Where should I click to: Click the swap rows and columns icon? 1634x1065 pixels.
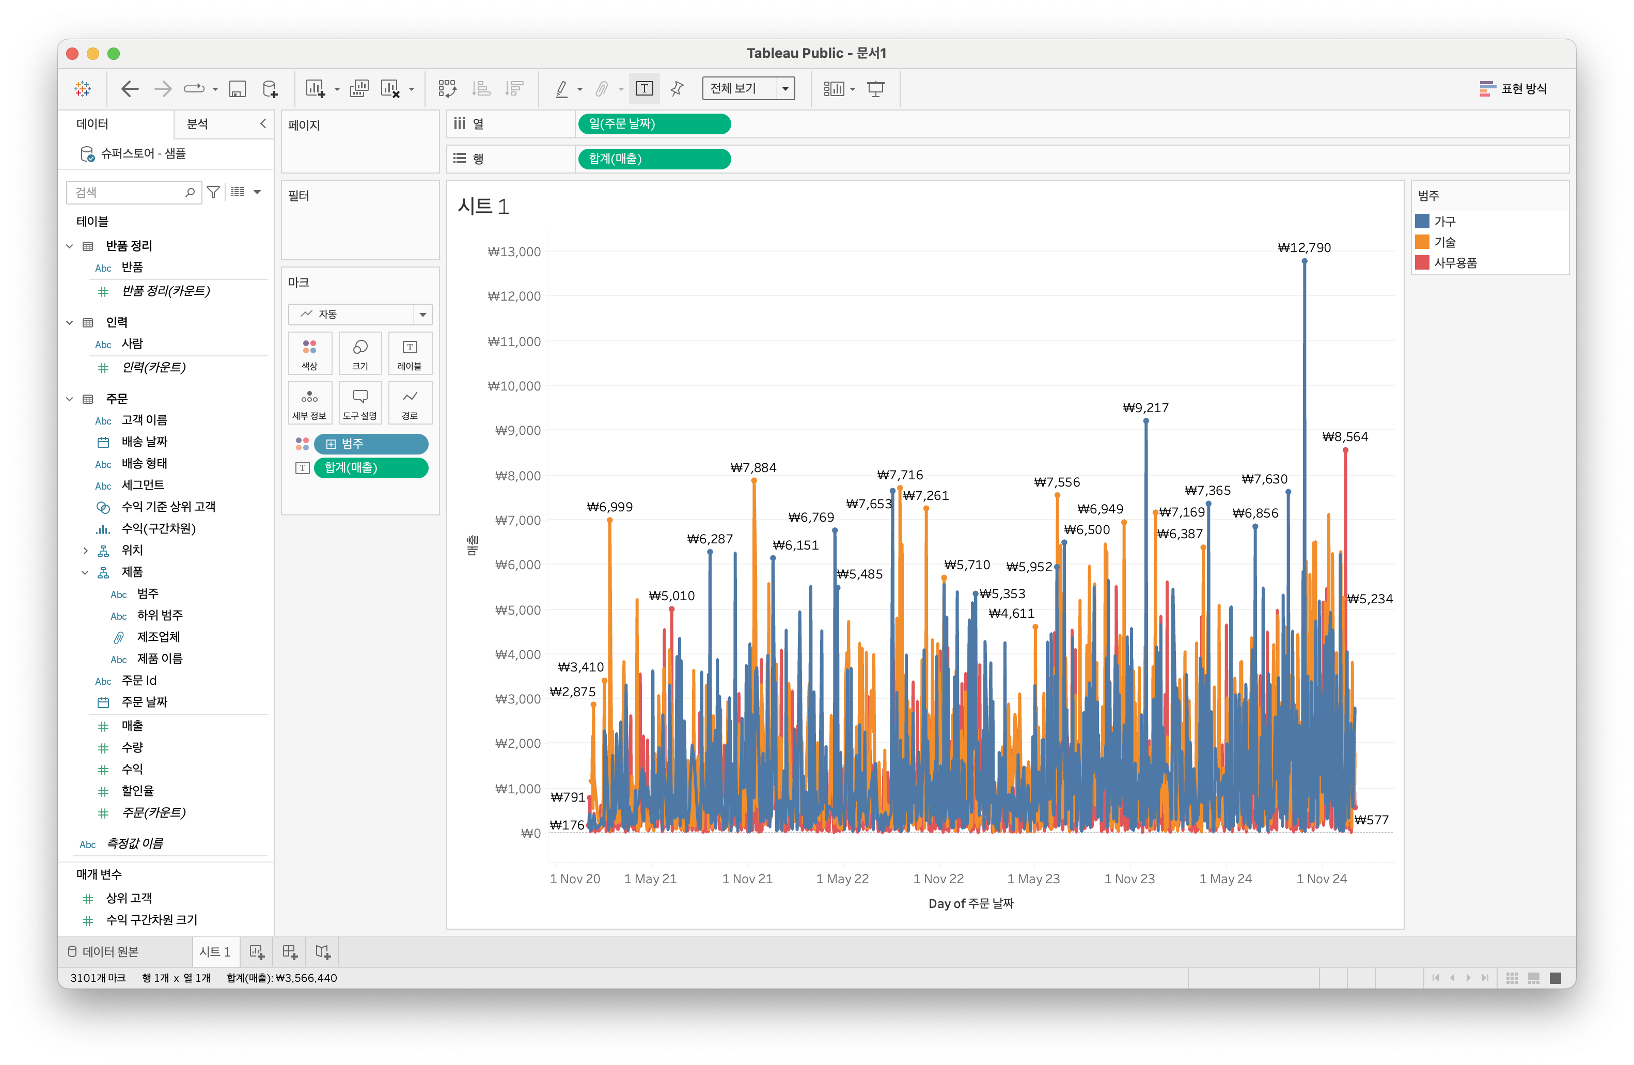click(447, 89)
